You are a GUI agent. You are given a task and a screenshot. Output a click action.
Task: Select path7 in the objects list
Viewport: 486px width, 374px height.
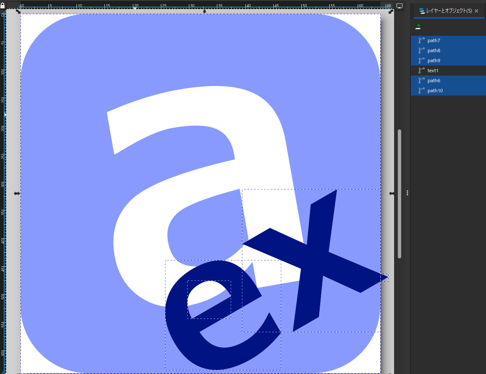tap(434, 40)
